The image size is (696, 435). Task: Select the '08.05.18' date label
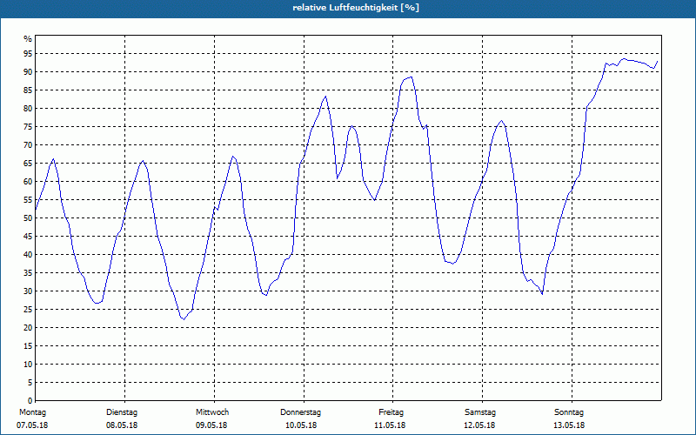[x=122, y=425]
